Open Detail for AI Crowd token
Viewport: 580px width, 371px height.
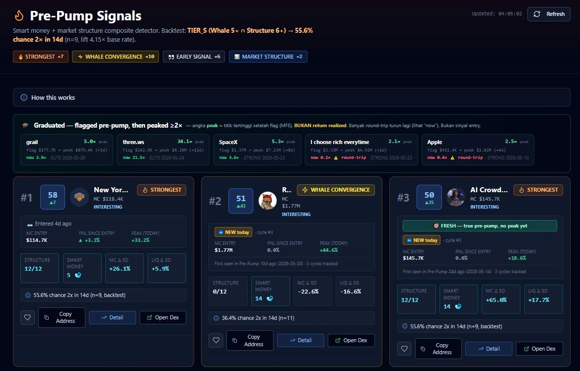(489, 349)
